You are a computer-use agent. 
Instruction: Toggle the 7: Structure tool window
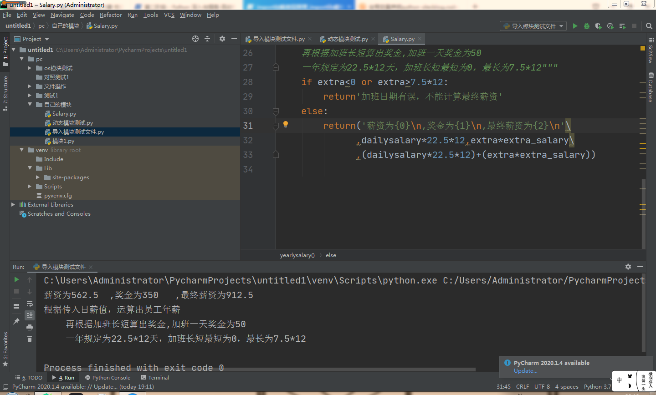pos(5,93)
